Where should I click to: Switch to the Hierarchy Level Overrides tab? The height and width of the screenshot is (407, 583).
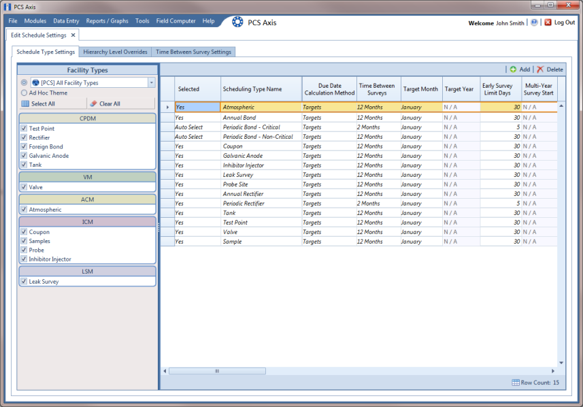[115, 52]
